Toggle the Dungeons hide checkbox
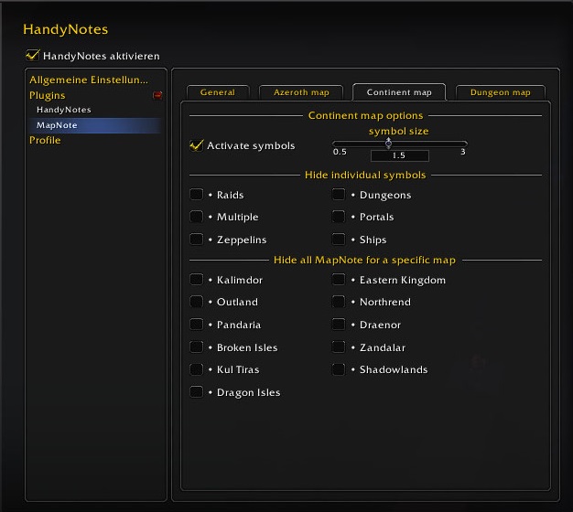573x512 pixels. point(339,195)
